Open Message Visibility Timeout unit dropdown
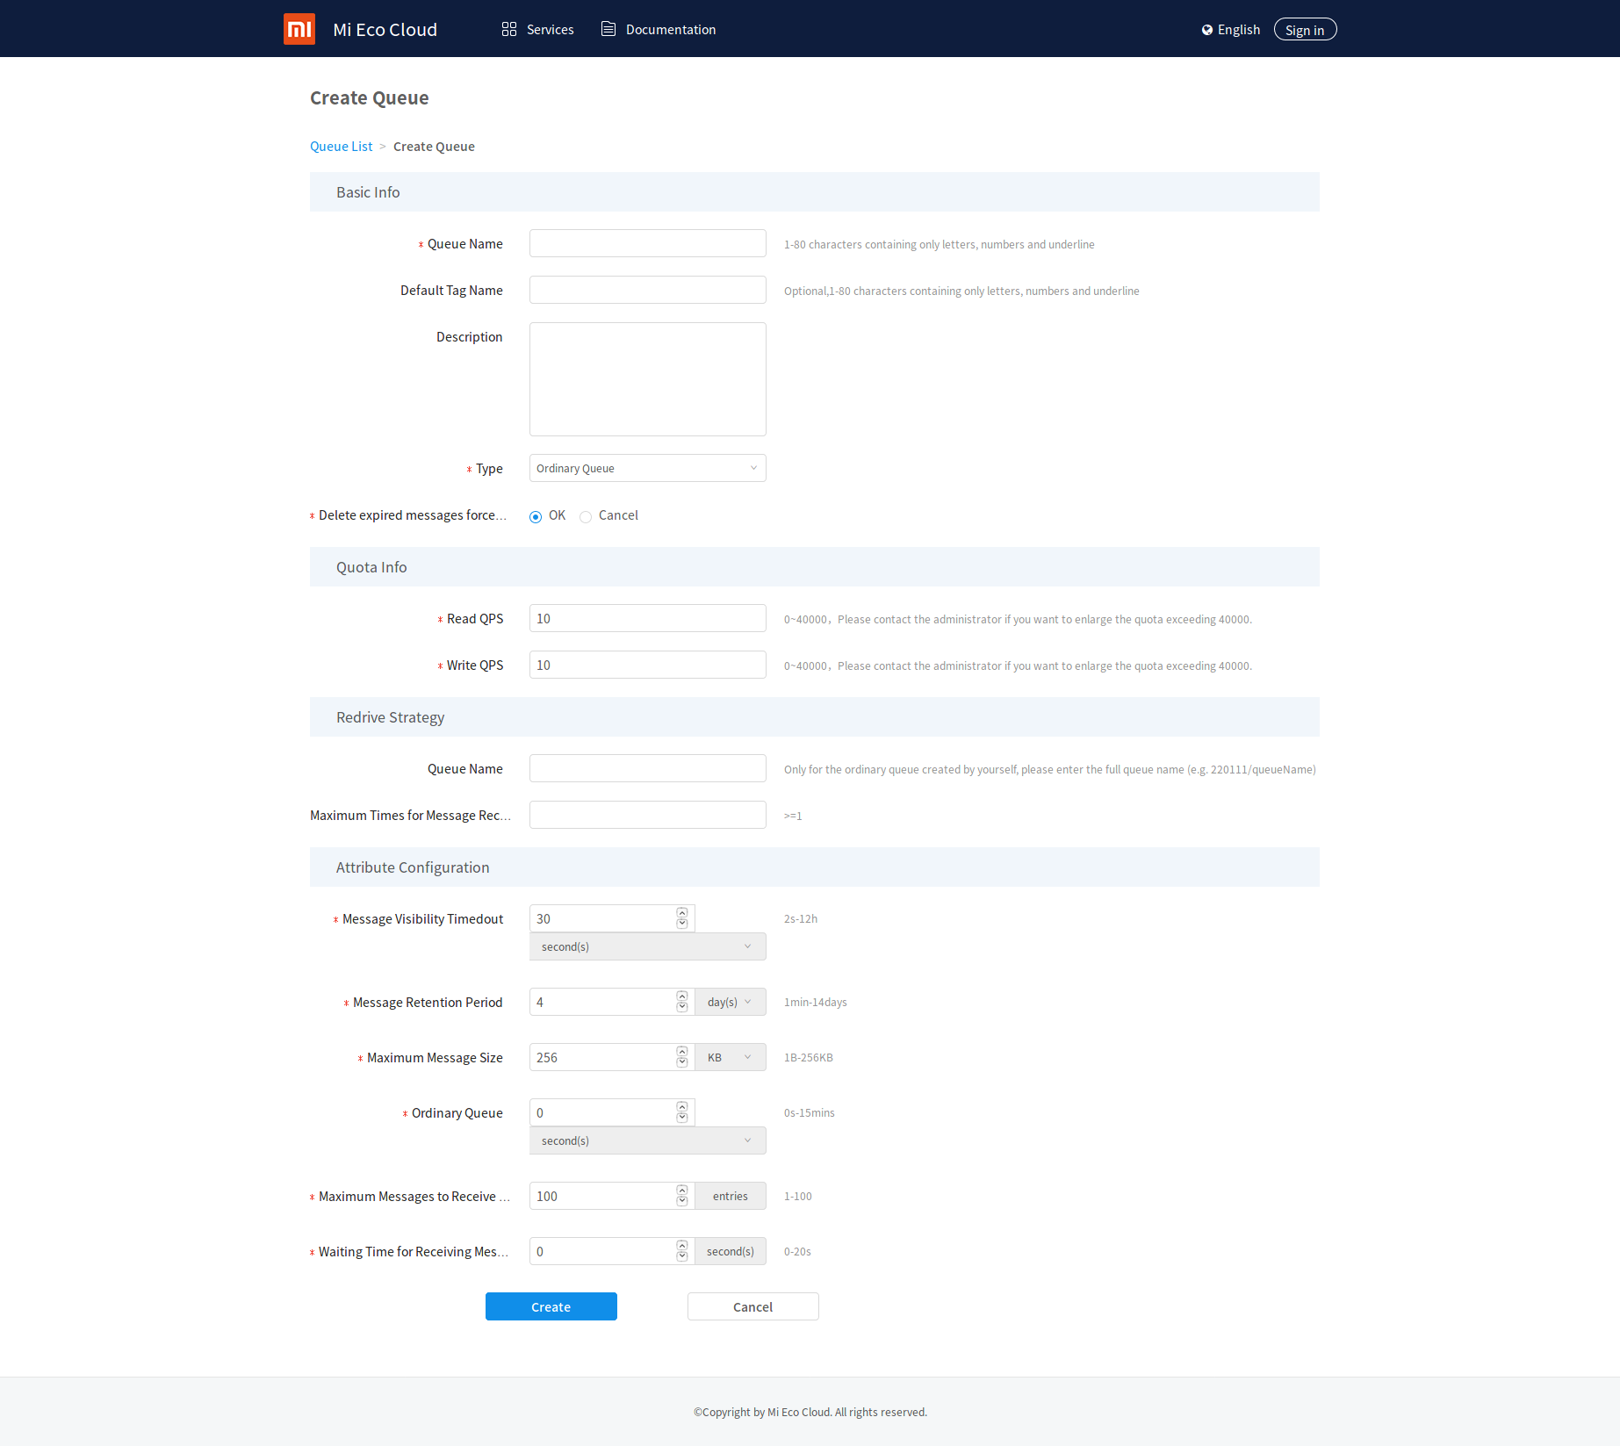The image size is (1620, 1446). 648,946
